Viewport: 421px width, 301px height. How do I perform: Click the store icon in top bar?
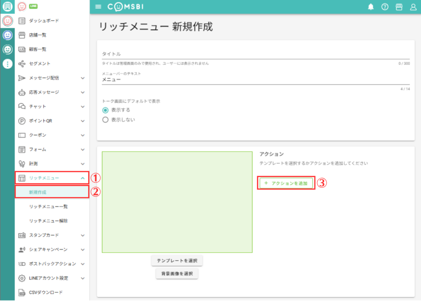click(x=399, y=7)
